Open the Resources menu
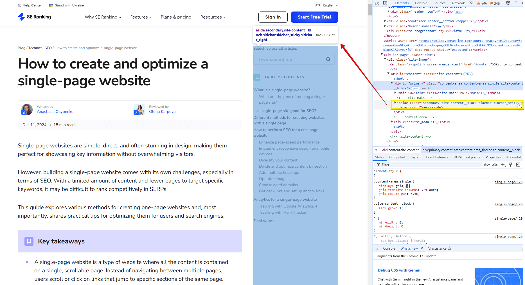 213,17
